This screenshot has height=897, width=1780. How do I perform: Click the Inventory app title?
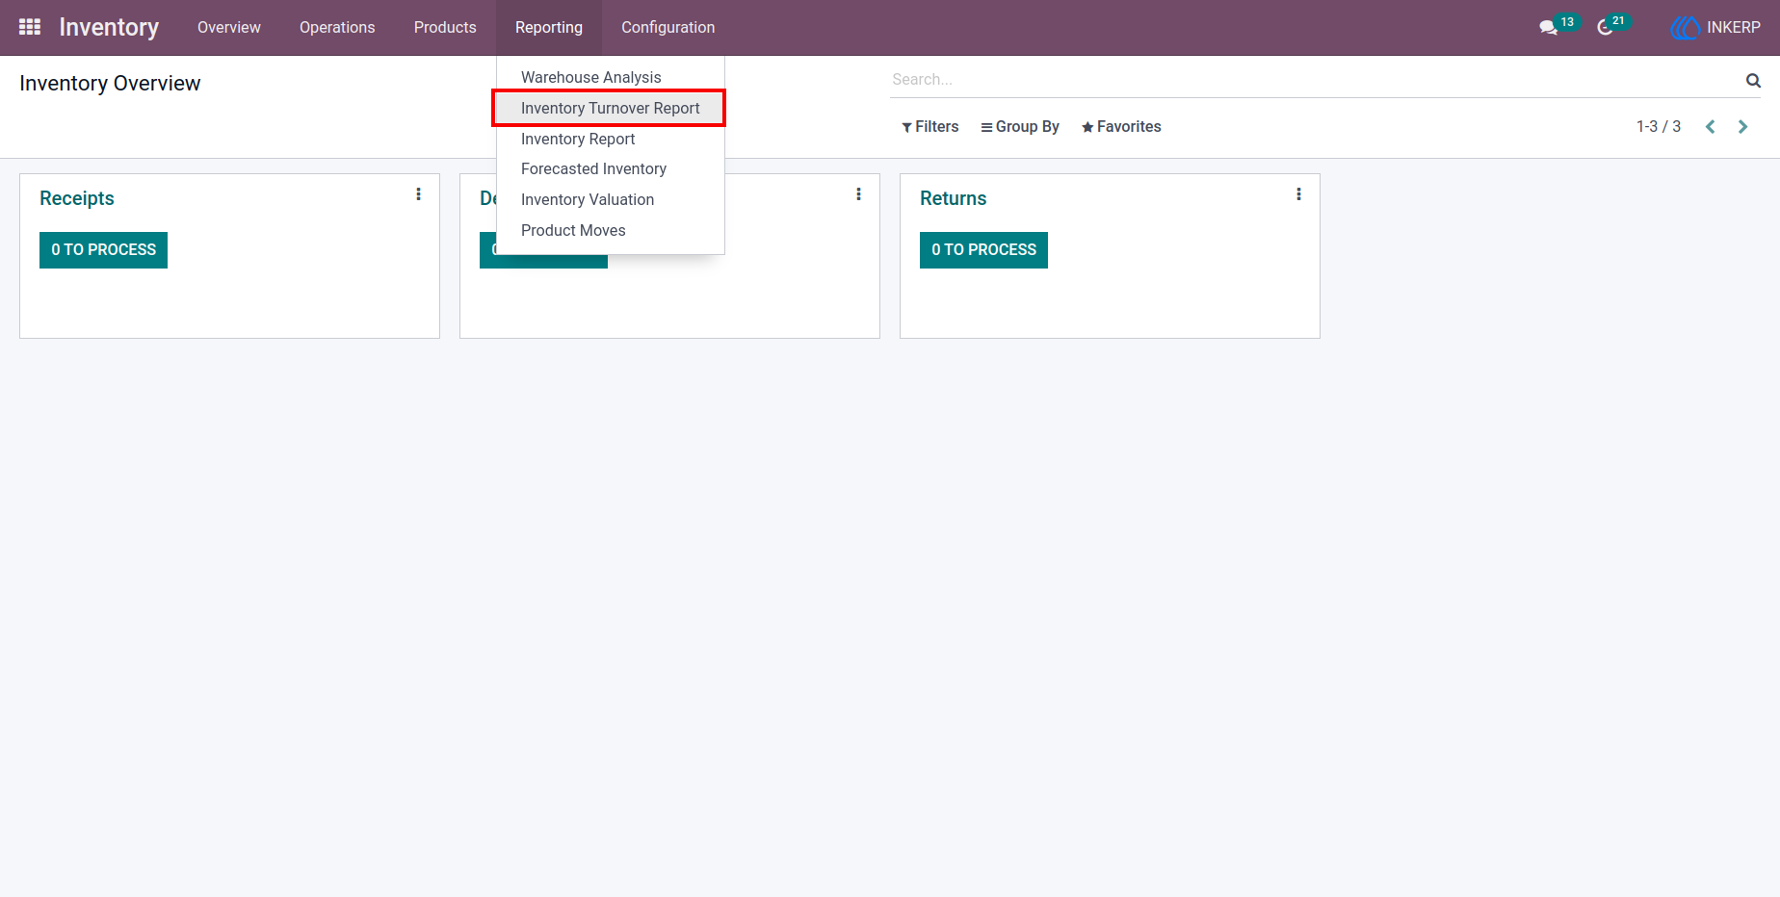pyautogui.click(x=109, y=28)
